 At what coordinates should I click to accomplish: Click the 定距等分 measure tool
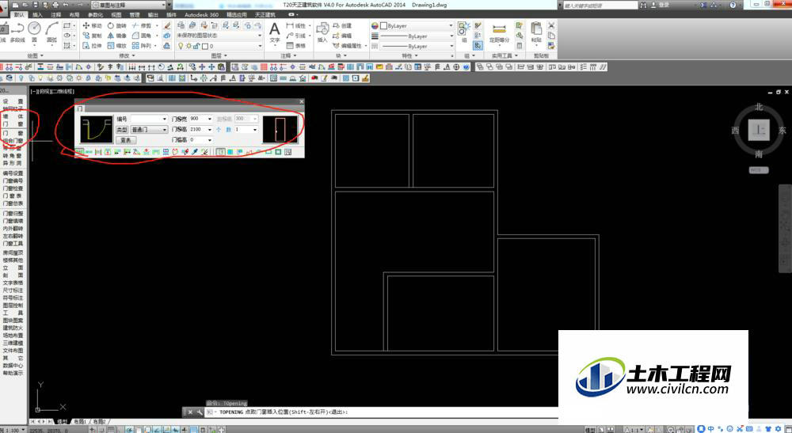point(499,32)
